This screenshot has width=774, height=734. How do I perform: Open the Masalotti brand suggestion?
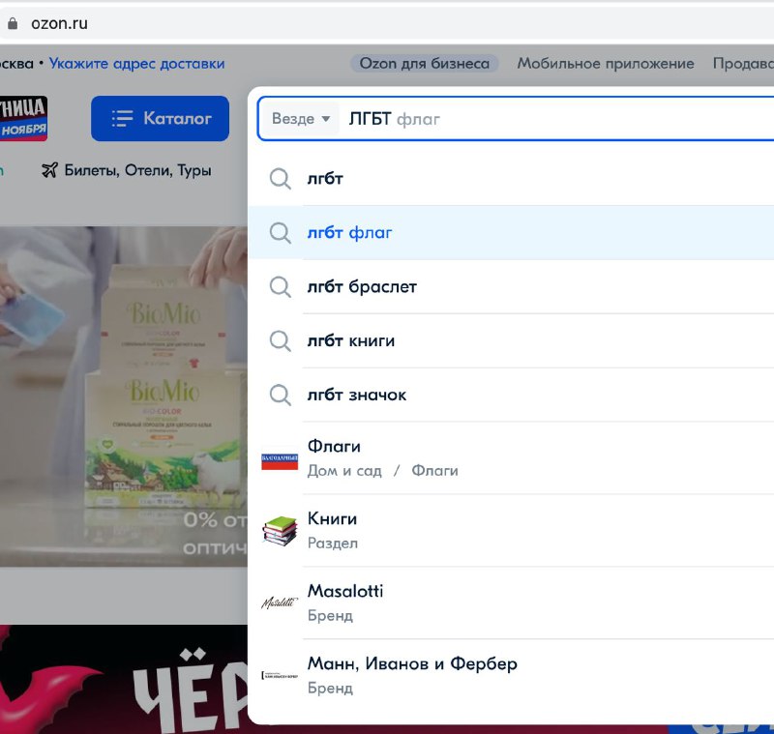511,602
